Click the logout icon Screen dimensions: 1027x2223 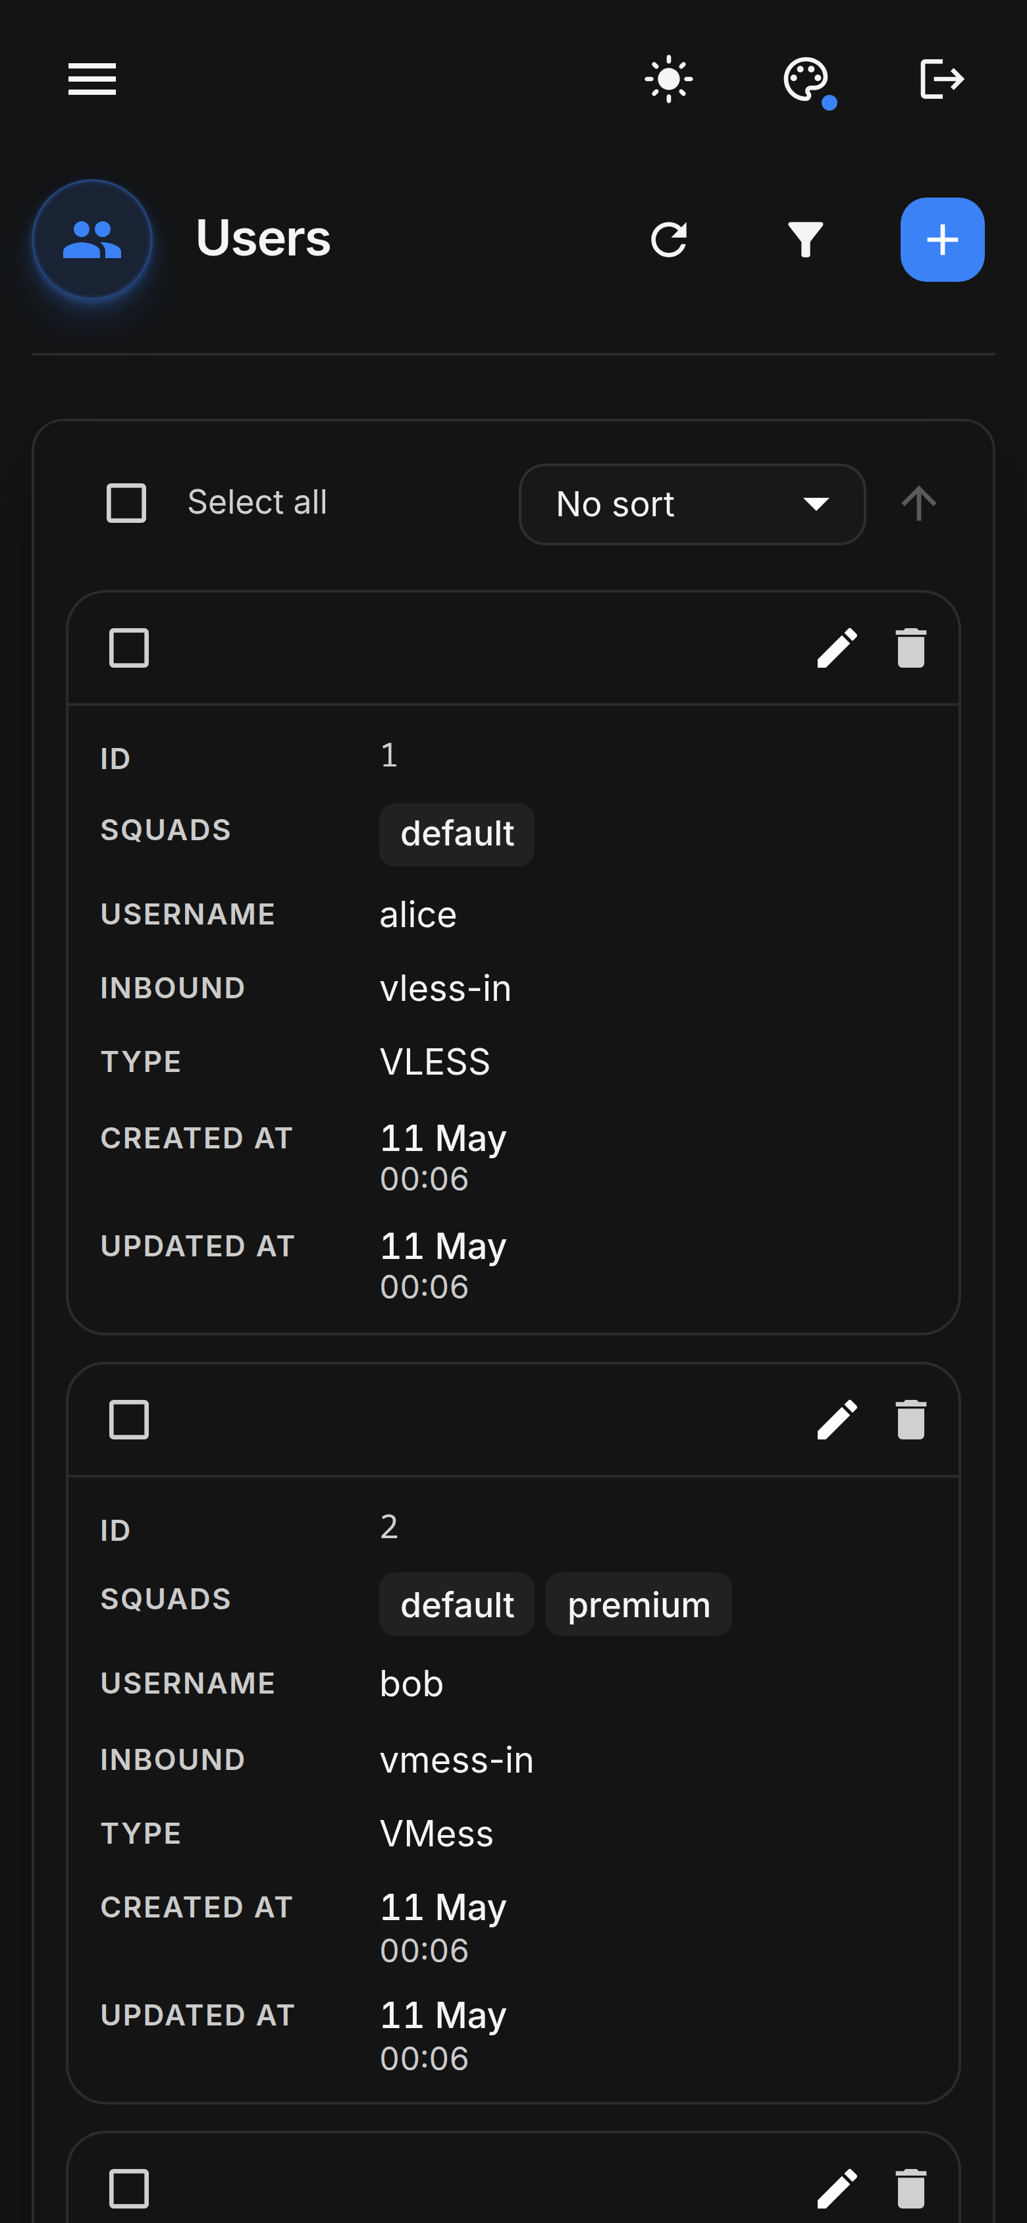941,80
